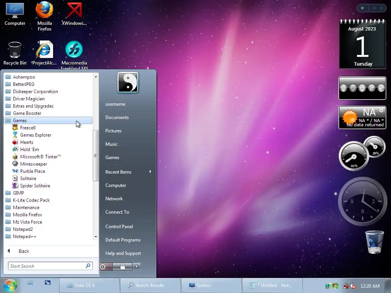This screenshot has width=391, height=293.
Task: Expand the Maintenance folder
Action: click(48, 207)
